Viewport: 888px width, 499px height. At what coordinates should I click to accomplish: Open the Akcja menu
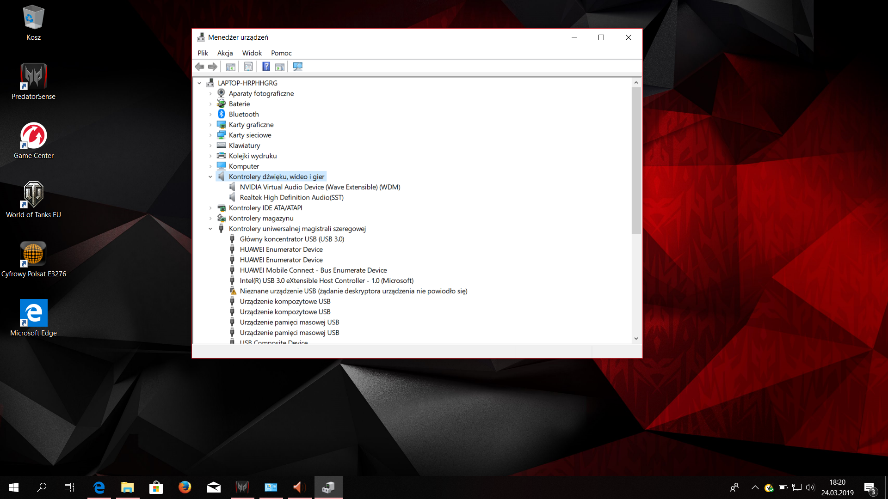225,53
